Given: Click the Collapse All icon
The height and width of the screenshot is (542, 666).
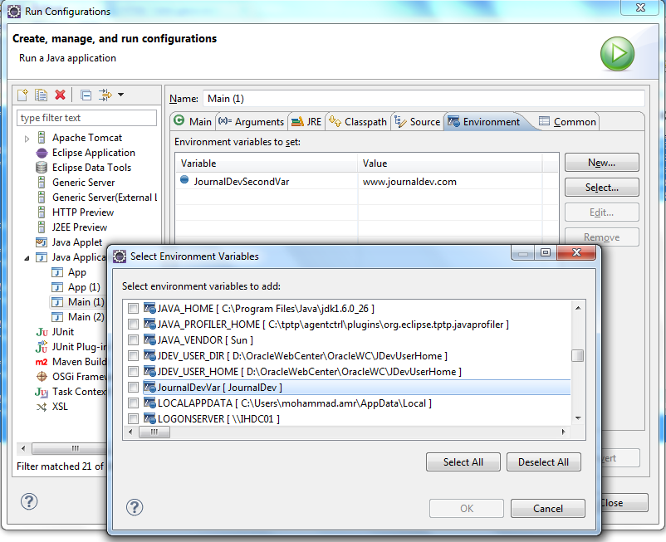Looking at the screenshot, I should click(x=86, y=95).
